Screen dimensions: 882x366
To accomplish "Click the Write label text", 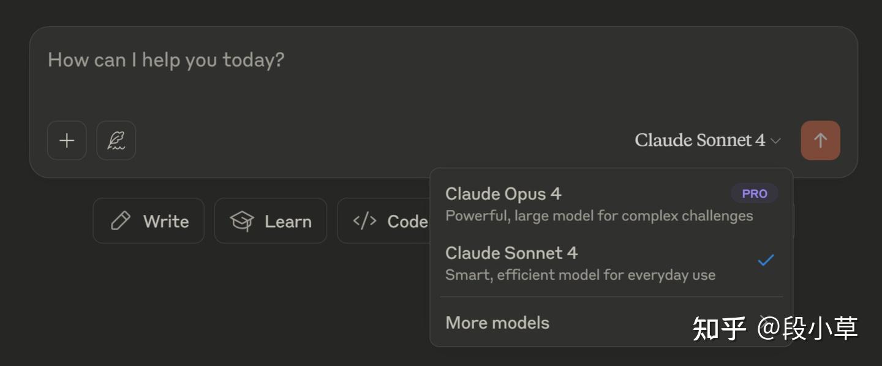I will 166,221.
